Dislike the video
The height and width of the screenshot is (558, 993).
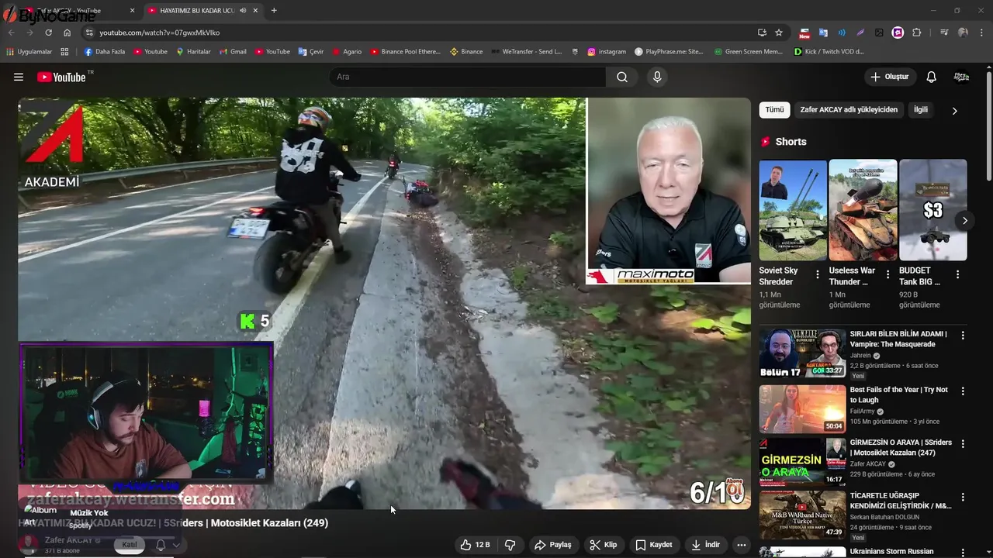coord(510,545)
